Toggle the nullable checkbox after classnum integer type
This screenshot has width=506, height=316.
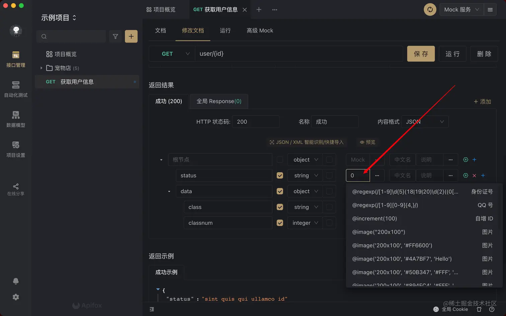[329, 223]
